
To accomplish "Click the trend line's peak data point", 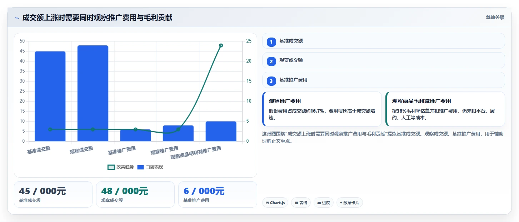I will pyautogui.click(x=221, y=45).
